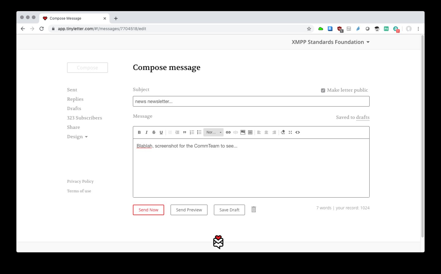Go back in browser history
The height and width of the screenshot is (274, 441).
[x=23, y=29]
